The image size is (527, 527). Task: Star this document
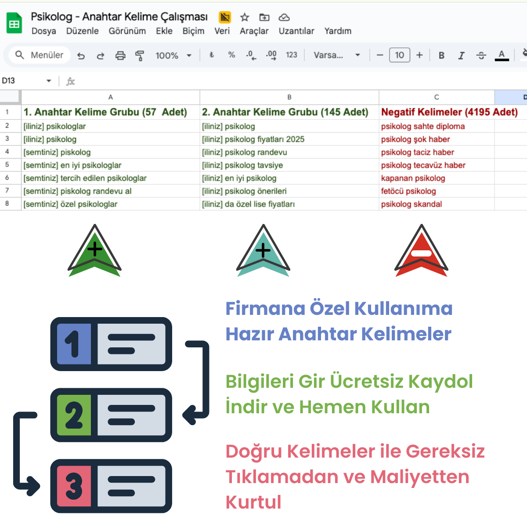[245, 17]
